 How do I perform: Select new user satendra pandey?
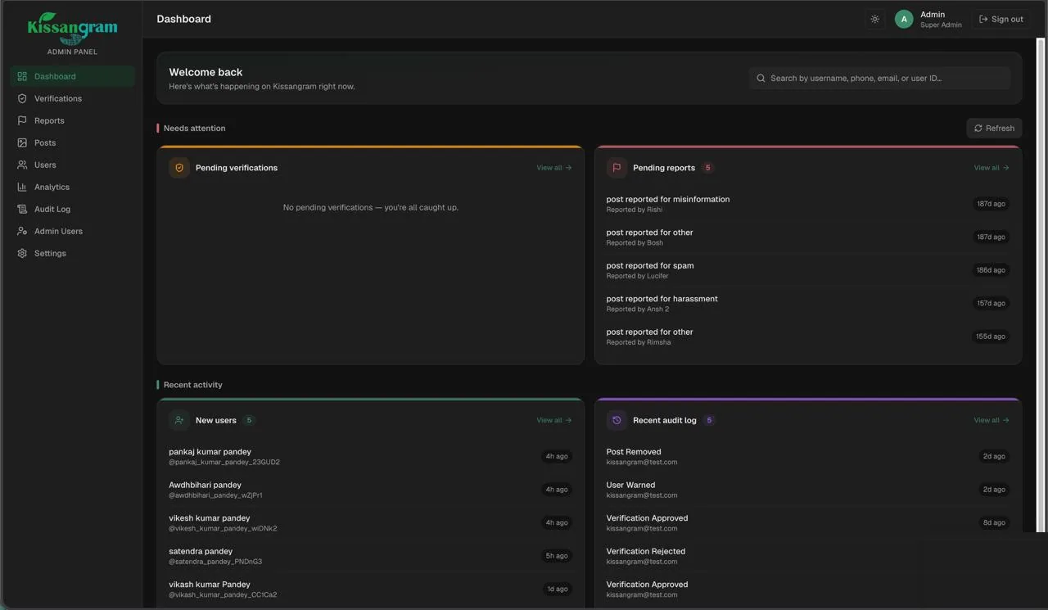point(370,556)
